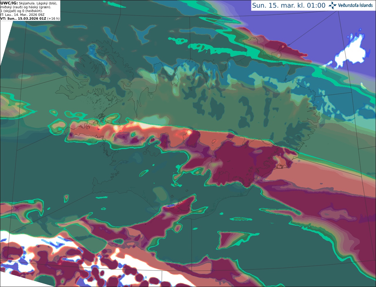Click the Veðurstofa Íslands logo icon
376x287 pixels.
click(x=333, y=5)
